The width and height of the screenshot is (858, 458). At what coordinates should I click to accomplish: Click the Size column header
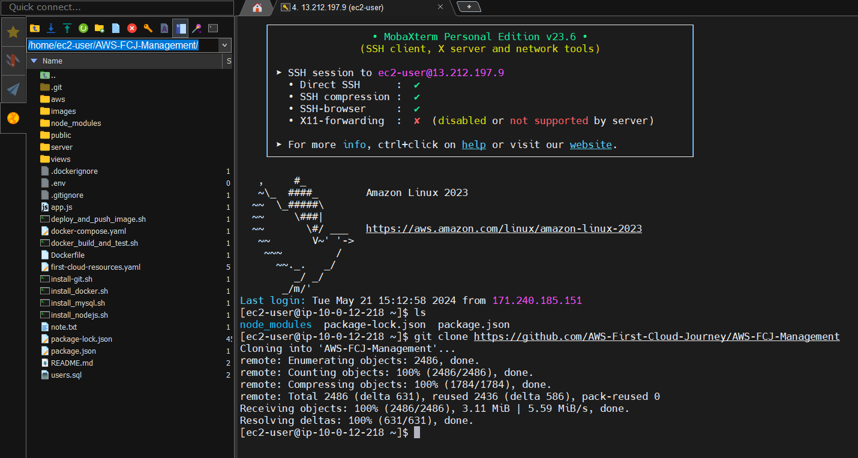pos(229,61)
